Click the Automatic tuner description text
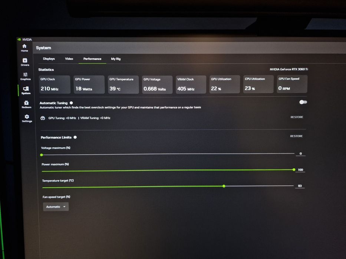Viewport: 346px width, 259px height. (x=120, y=107)
